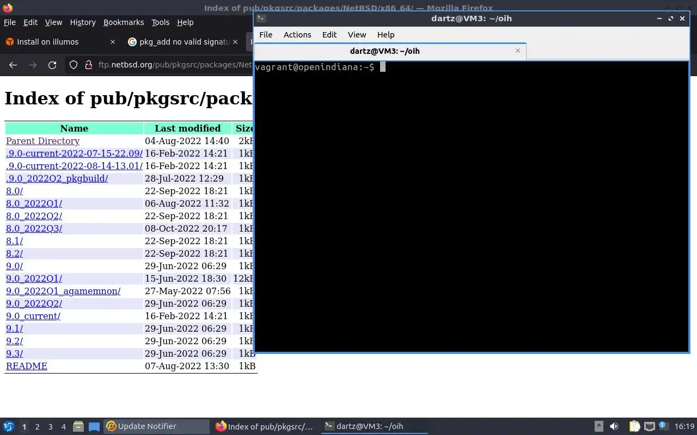
Task: Close the terminal tab dartz@VM3
Action: click(518, 51)
